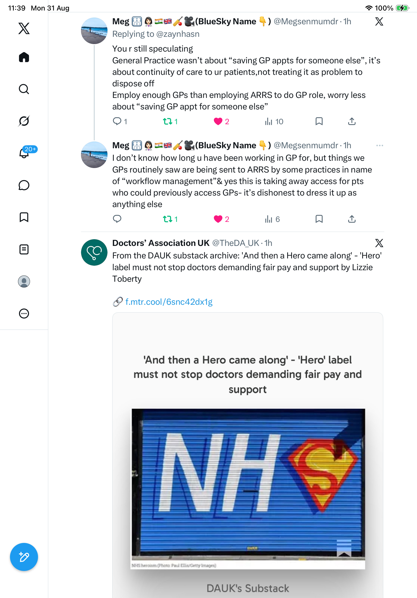Bookmark the first Meg reply
The width and height of the screenshot is (417, 598).
click(319, 121)
